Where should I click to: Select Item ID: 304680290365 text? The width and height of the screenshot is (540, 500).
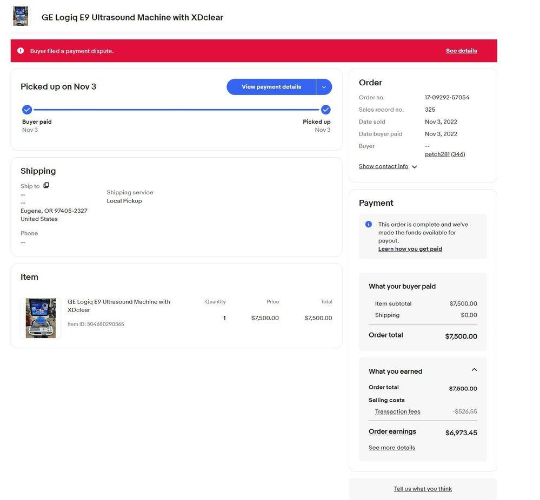[x=96, y=324]
